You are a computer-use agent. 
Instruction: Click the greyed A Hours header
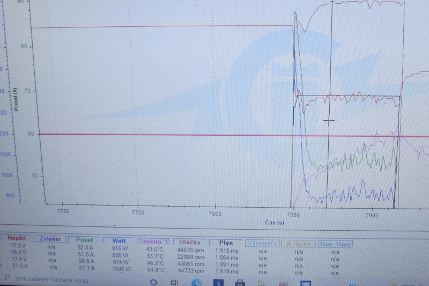click(298, 244)
